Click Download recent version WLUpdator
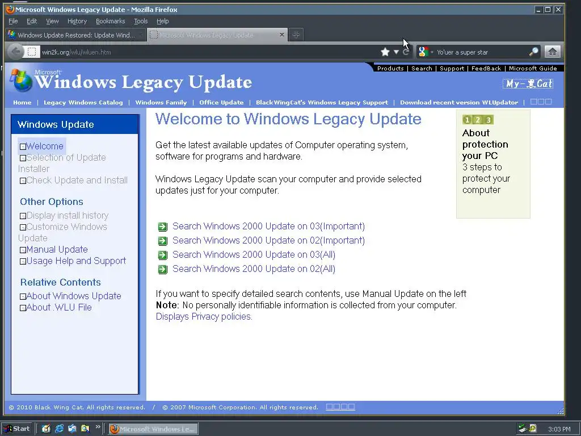The height and width of the screenshot is (436, 581). 459,102
